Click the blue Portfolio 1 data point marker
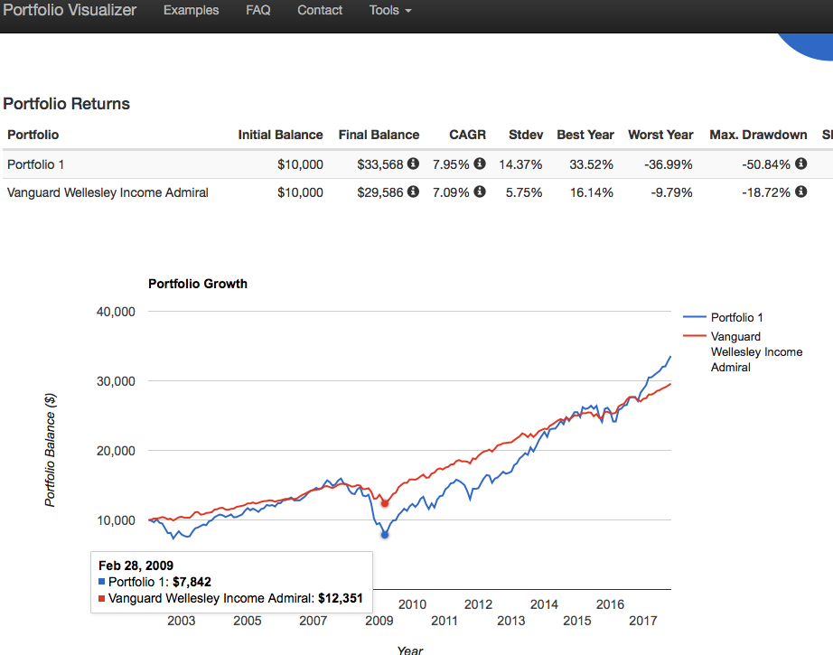This screenshot has width=833, height=655. (385, 535)
